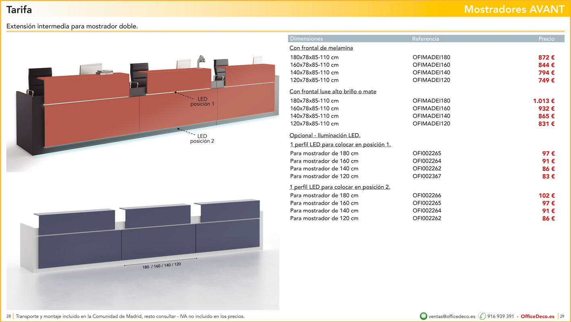The image size is (571, 322).
Task: Open the ventas@officedeco.es email link
Action: pyautogui.click(x=452, y=316)
